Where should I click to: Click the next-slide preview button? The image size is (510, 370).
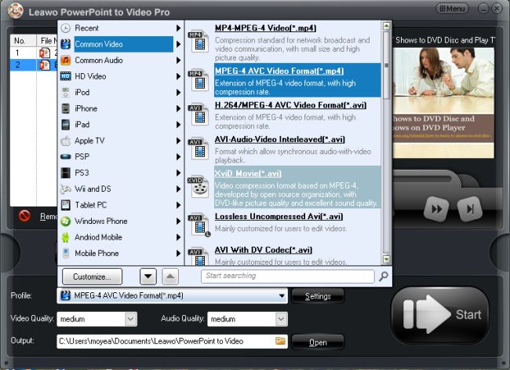[x=469, y=209]
